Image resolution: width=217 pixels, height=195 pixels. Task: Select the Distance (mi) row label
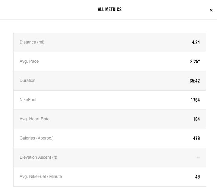32,42
